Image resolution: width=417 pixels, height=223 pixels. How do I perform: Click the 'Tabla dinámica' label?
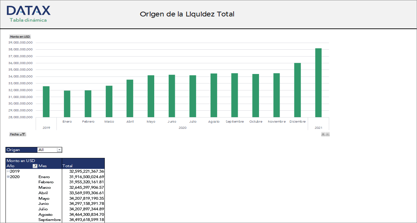pos(29,20)
